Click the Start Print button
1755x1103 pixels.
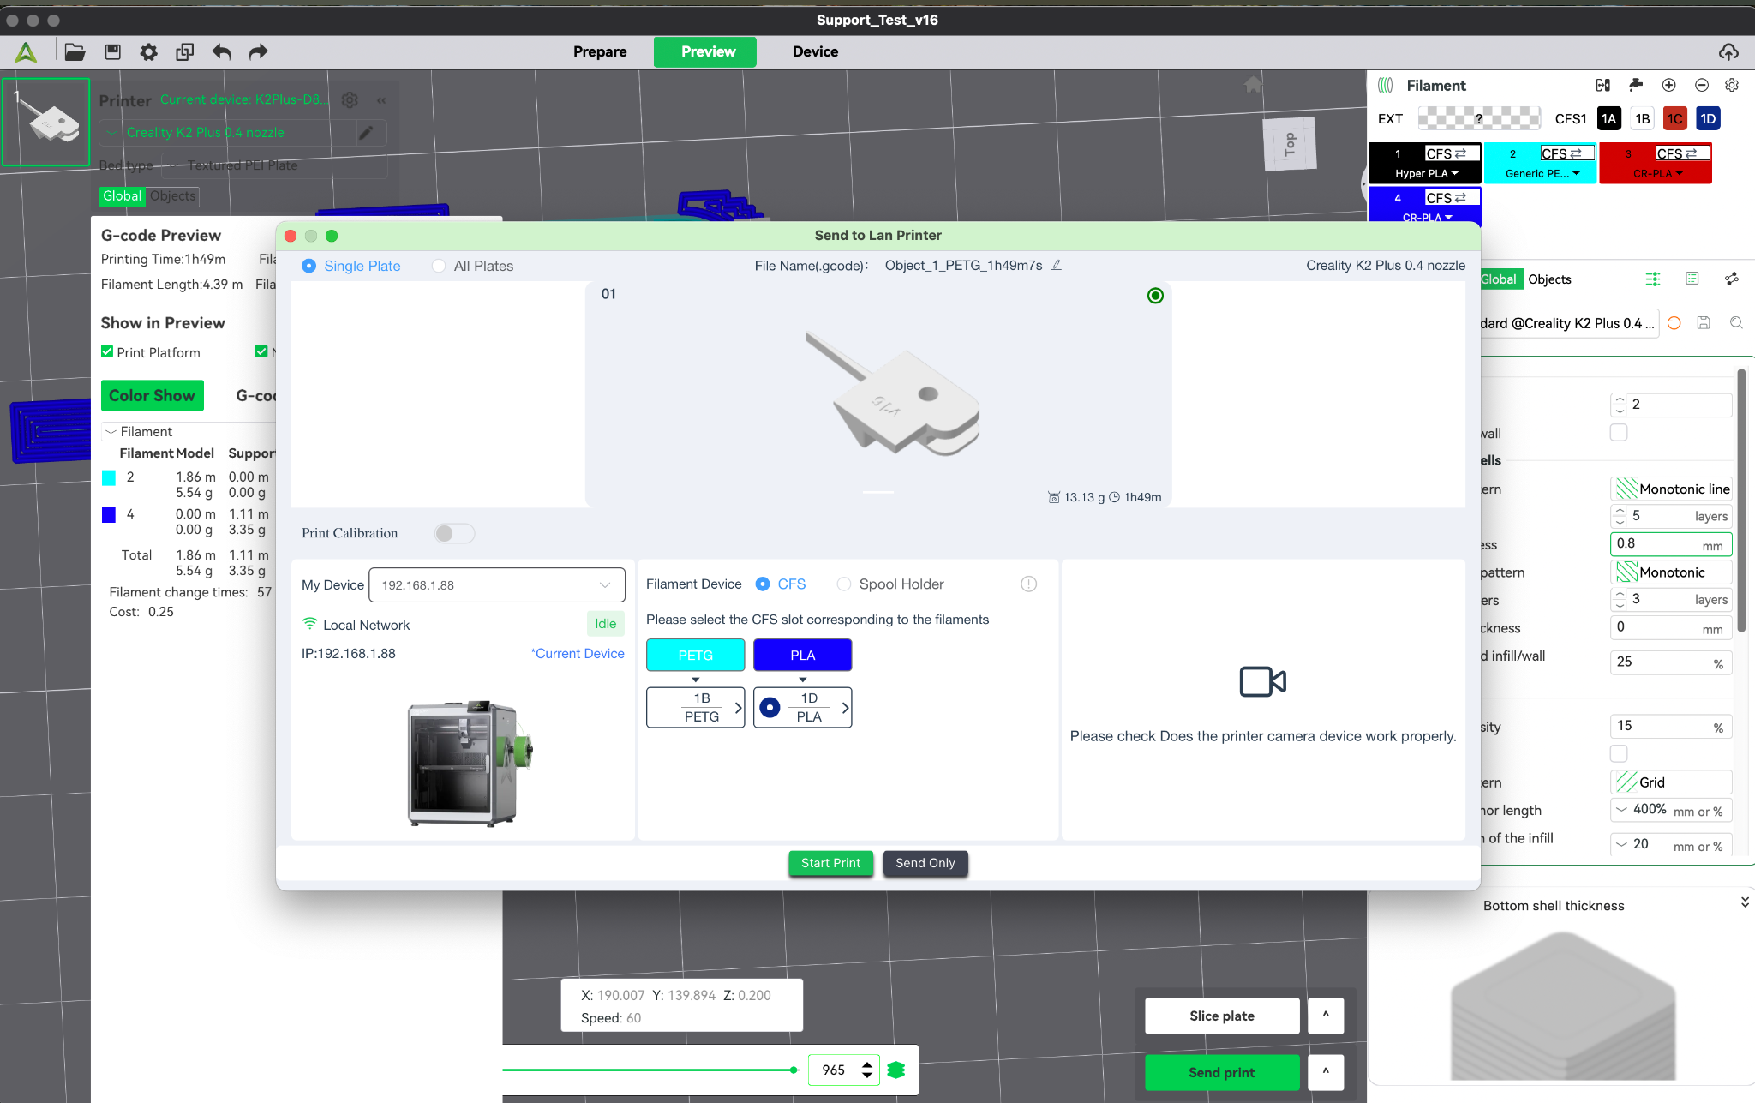tap(830, 864)
